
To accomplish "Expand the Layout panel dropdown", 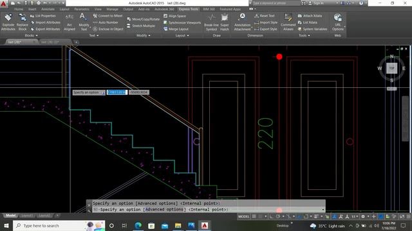I will click(182, 35).
